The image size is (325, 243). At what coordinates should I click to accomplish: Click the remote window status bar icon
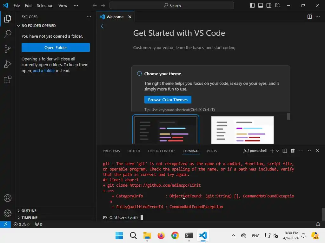click(x=5, y=224)
